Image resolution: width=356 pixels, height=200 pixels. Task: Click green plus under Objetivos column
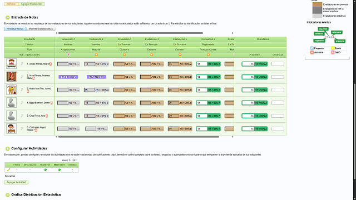pyautogui.click(x=45, y=169)
